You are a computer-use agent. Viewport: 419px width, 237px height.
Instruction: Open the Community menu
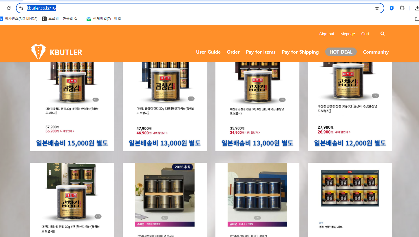coord(376,52)
